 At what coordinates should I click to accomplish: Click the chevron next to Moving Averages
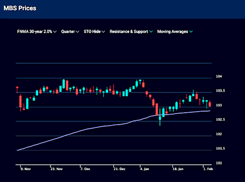click(191, 31)
